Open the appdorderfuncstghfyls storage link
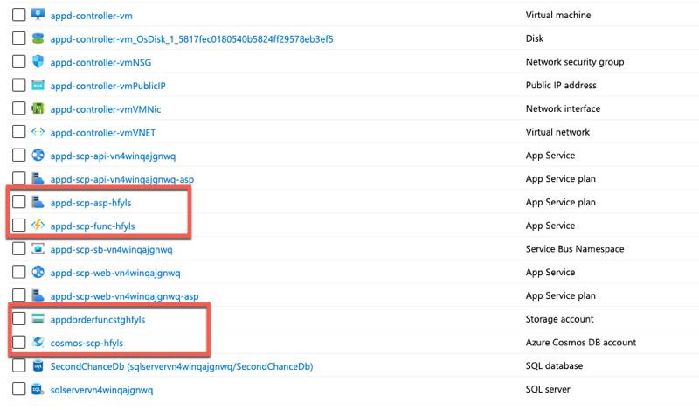Viewport: 699px width, 410px height. pyautogui.click(x=98, y=320)
